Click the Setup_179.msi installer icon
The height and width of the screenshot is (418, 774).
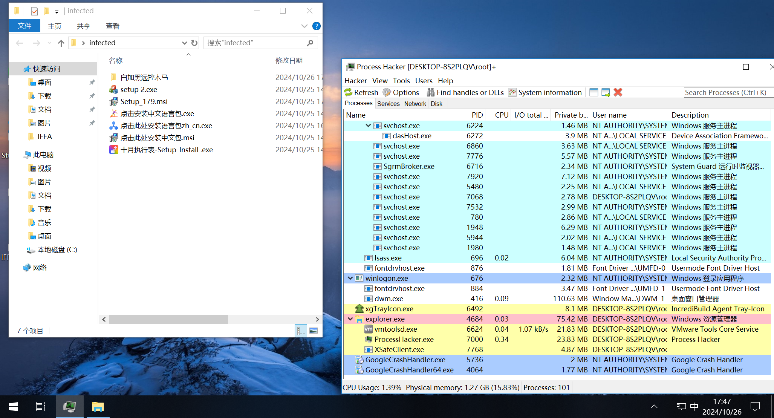tap(113, 101)
